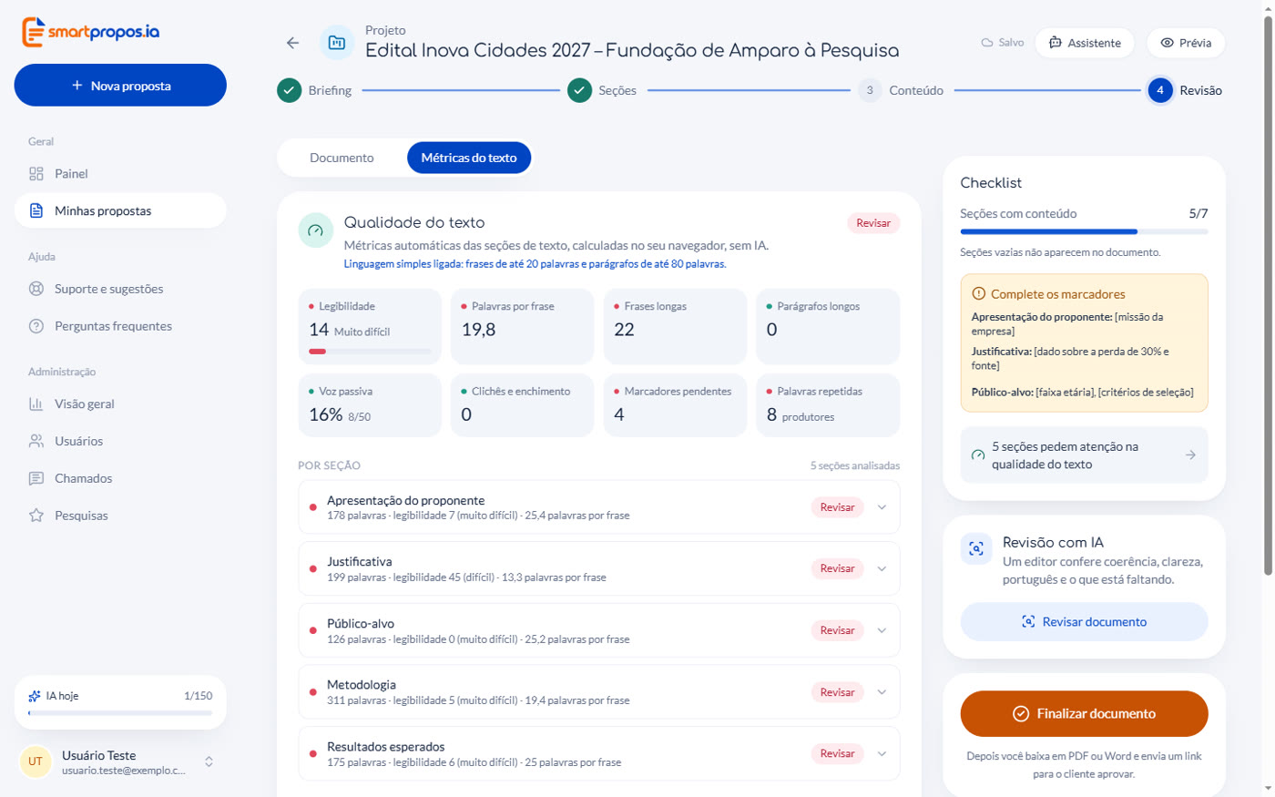The width and height of the screenshot is (1275, 797).
Task: Expand the Justificativa section chevron
Action: [x=882, y=568]
